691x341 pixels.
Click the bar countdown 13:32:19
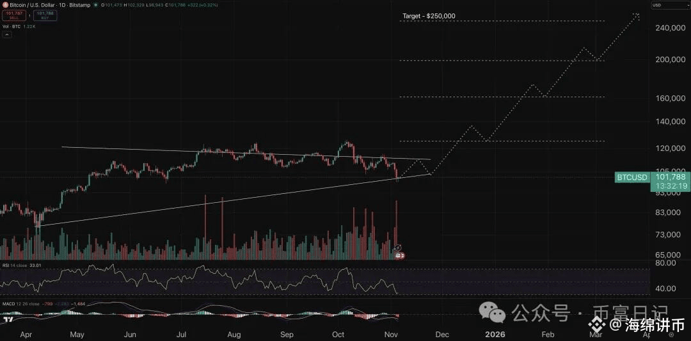point(671,186)
